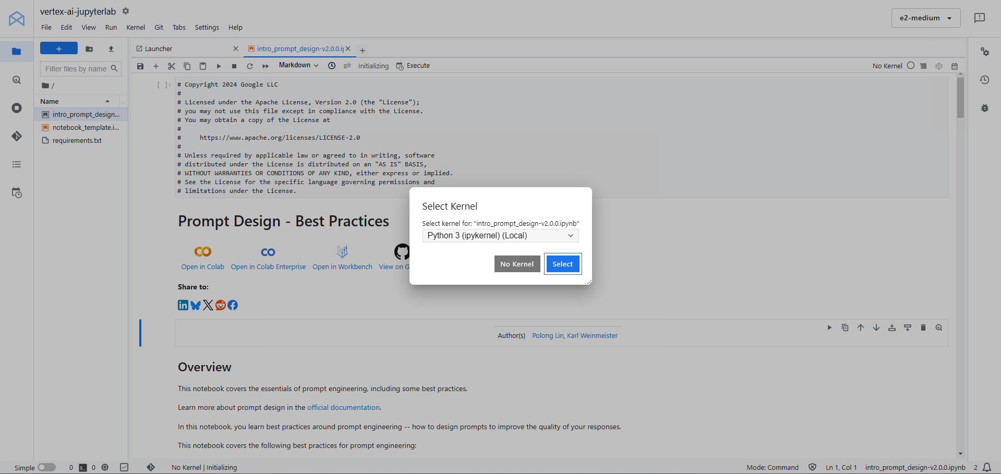This screenshot has height=474, width=1001.
Task: Restart kernel and run all cells
Action: coord(266,66)
